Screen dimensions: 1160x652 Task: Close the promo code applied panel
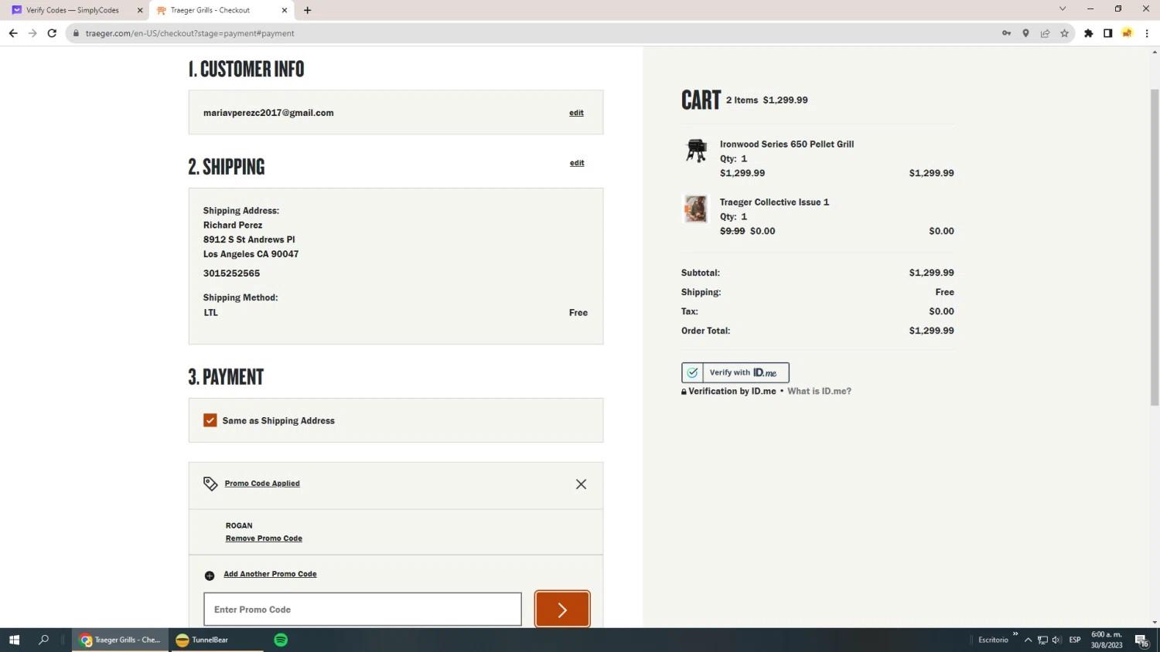[x=581, y=484]
